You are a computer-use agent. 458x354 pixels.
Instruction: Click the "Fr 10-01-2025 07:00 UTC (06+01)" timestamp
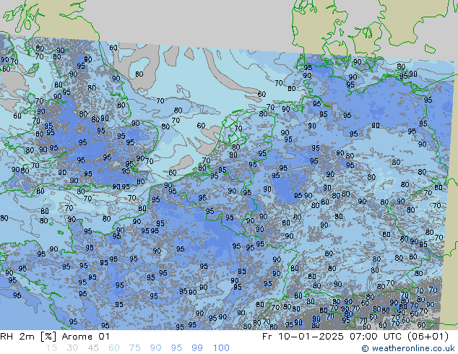pyautogui.click(x=355, y=337)
